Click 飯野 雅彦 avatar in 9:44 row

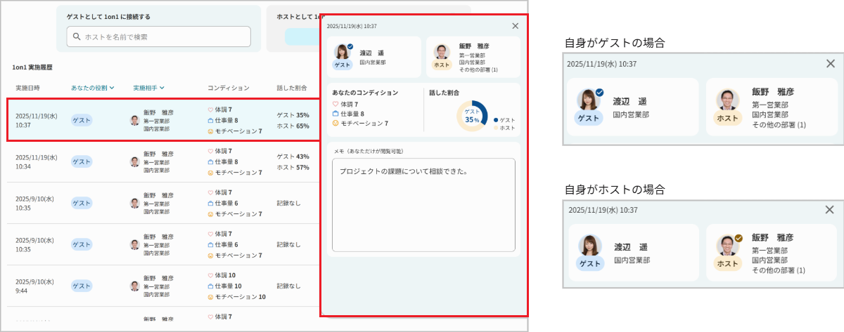[135, 286]
